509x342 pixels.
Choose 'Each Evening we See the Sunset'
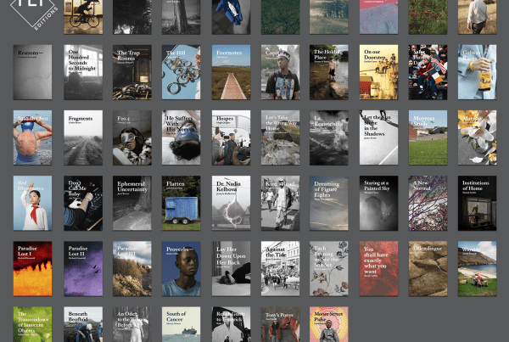(329, 269)
